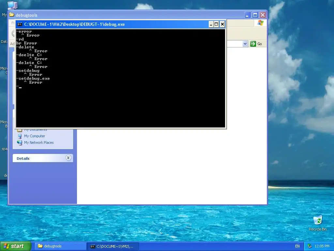Open My Computer link in sidebar
The width and height of the screenshot is (334, 251).
pos(35,136)
